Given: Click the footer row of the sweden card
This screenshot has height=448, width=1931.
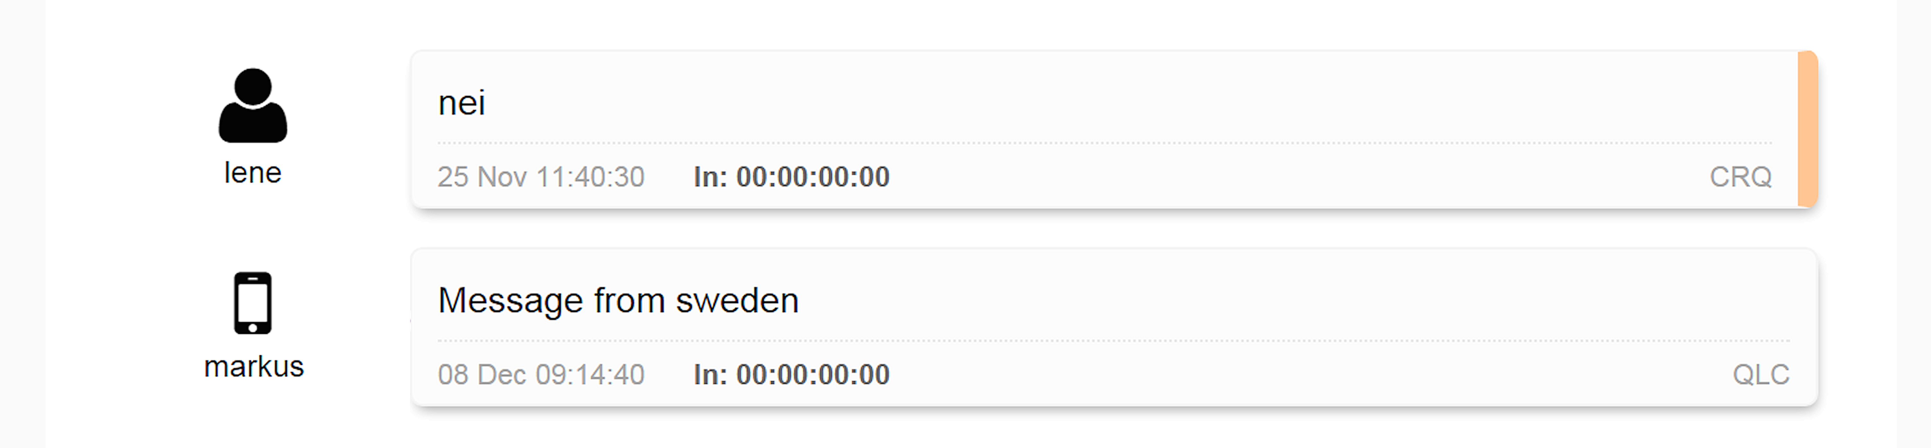Looking at the screenshot, I should pos(1114,375).
